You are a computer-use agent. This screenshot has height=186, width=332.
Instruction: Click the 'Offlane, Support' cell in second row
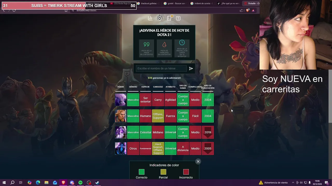158,116
